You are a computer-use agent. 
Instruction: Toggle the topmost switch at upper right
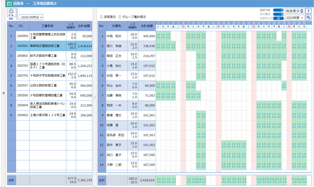[279, 10]
